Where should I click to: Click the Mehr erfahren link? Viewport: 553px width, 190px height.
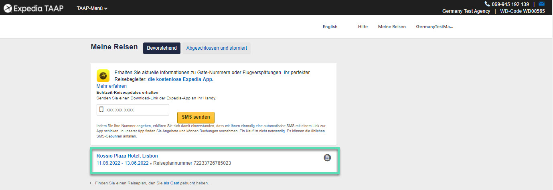pos(111,86)
